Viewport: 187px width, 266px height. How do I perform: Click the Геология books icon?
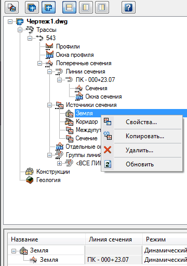(x=30, y=180)
